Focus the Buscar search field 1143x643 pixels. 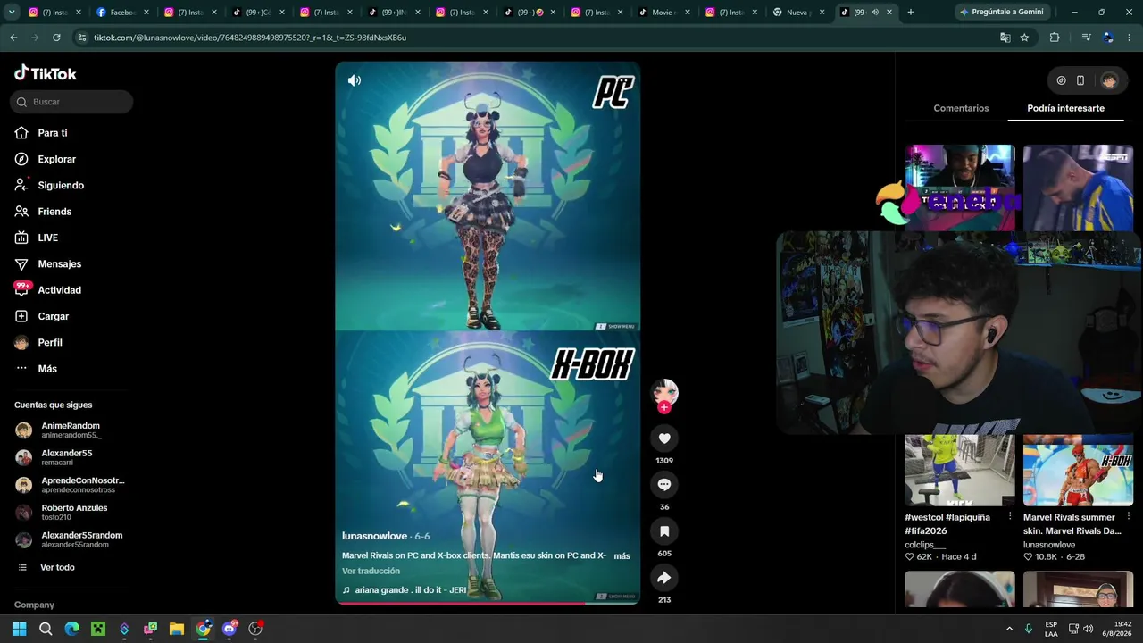click(x=72, y=102)
